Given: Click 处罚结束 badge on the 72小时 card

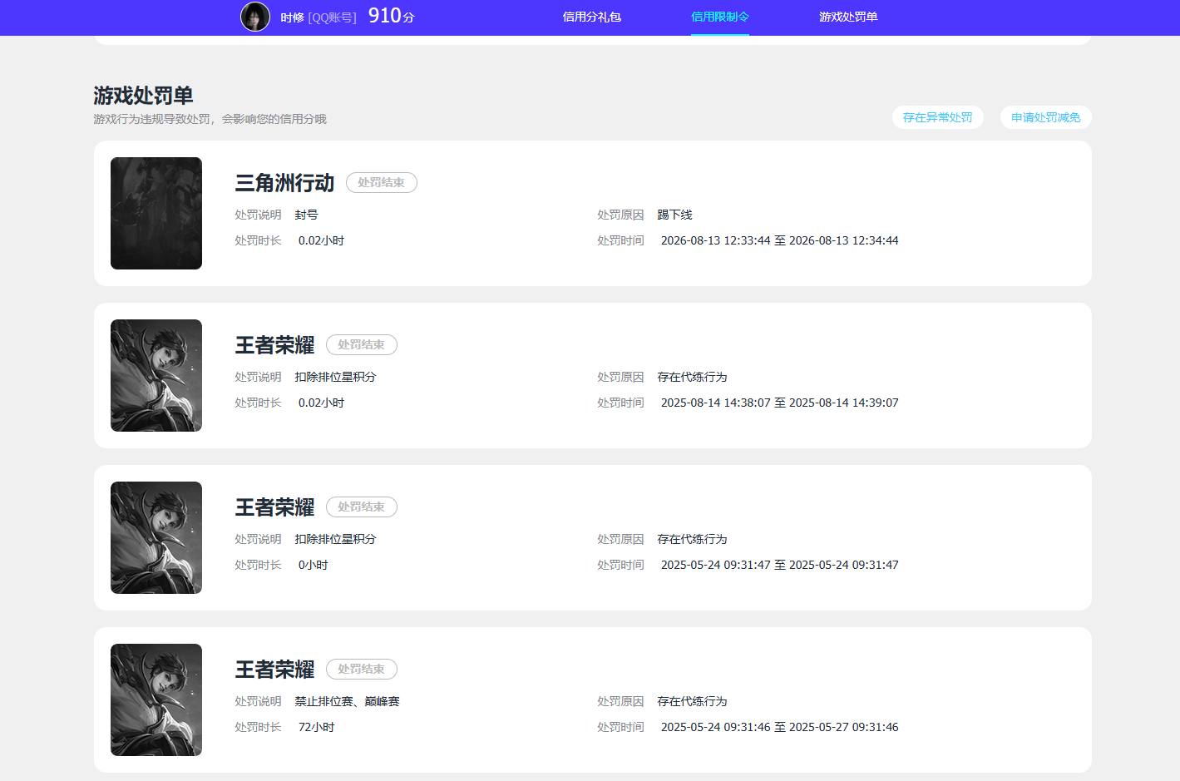Looking at the screenshot, I should click(x=362, y=669).
